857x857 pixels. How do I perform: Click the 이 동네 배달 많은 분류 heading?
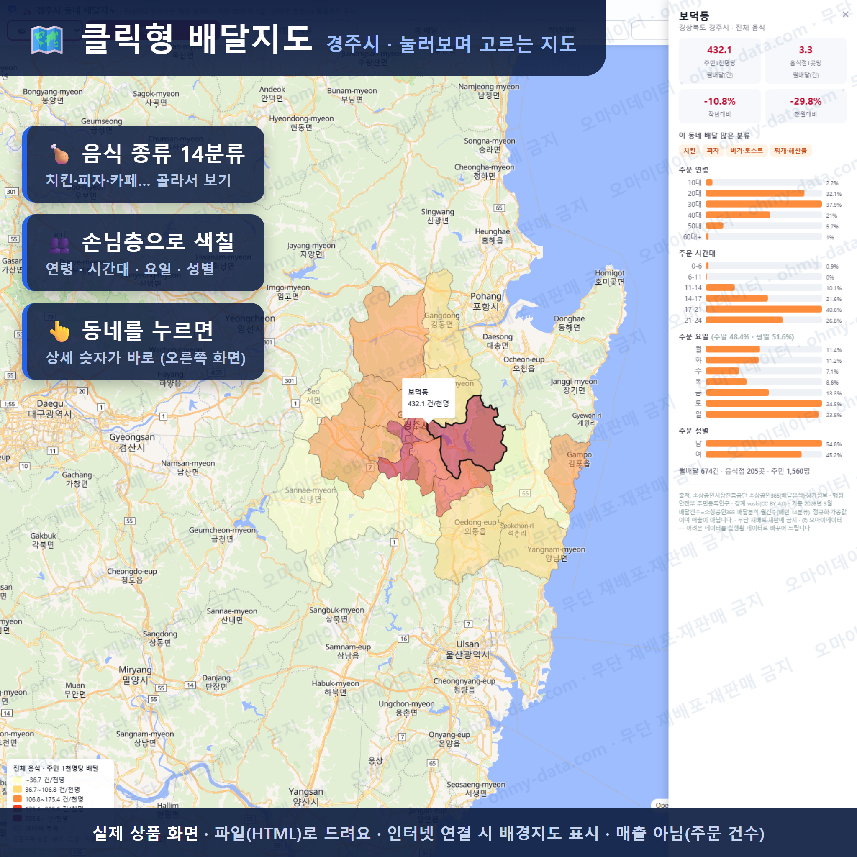click(714, 136)
